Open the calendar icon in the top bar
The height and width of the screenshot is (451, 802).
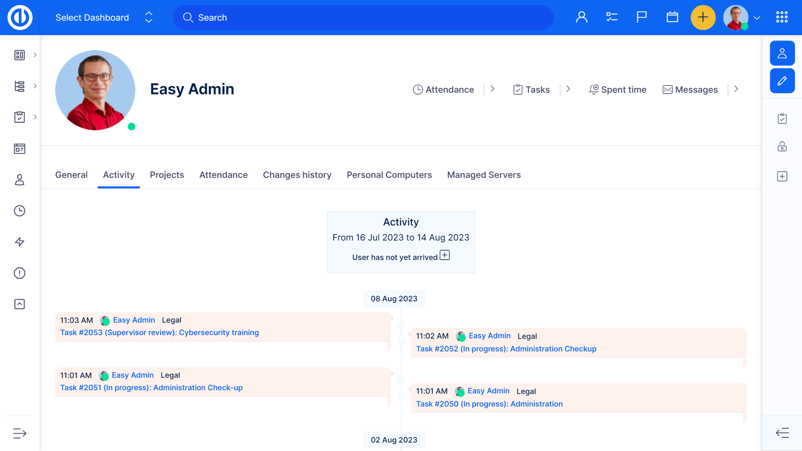tap(672, 17)
